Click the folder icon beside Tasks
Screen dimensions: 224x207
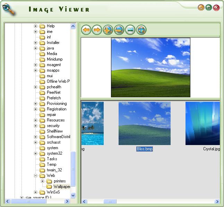(42, 159)
